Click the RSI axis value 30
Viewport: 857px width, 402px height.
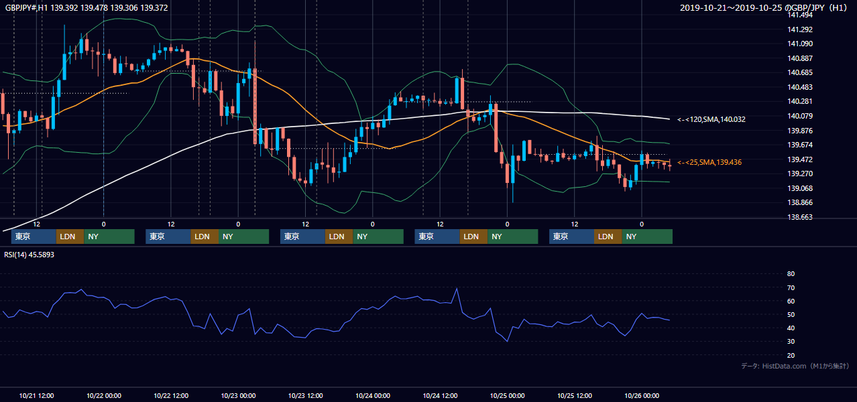(x=791, y=342)
